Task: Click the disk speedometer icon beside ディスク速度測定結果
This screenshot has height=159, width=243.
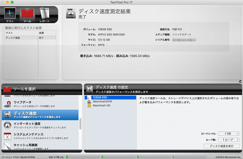Action: pos(71,13)
